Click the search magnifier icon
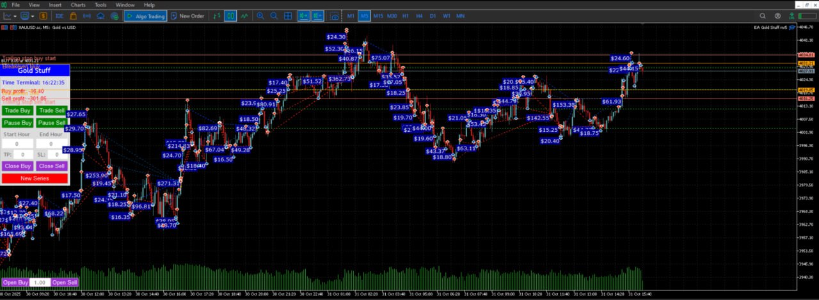Image resolution: width=819 pixels, height=300 pixels. coord(763,16)
